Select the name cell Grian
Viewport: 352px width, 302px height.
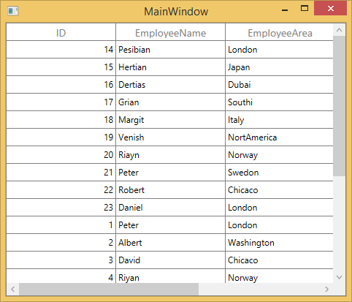coord(171,102)
